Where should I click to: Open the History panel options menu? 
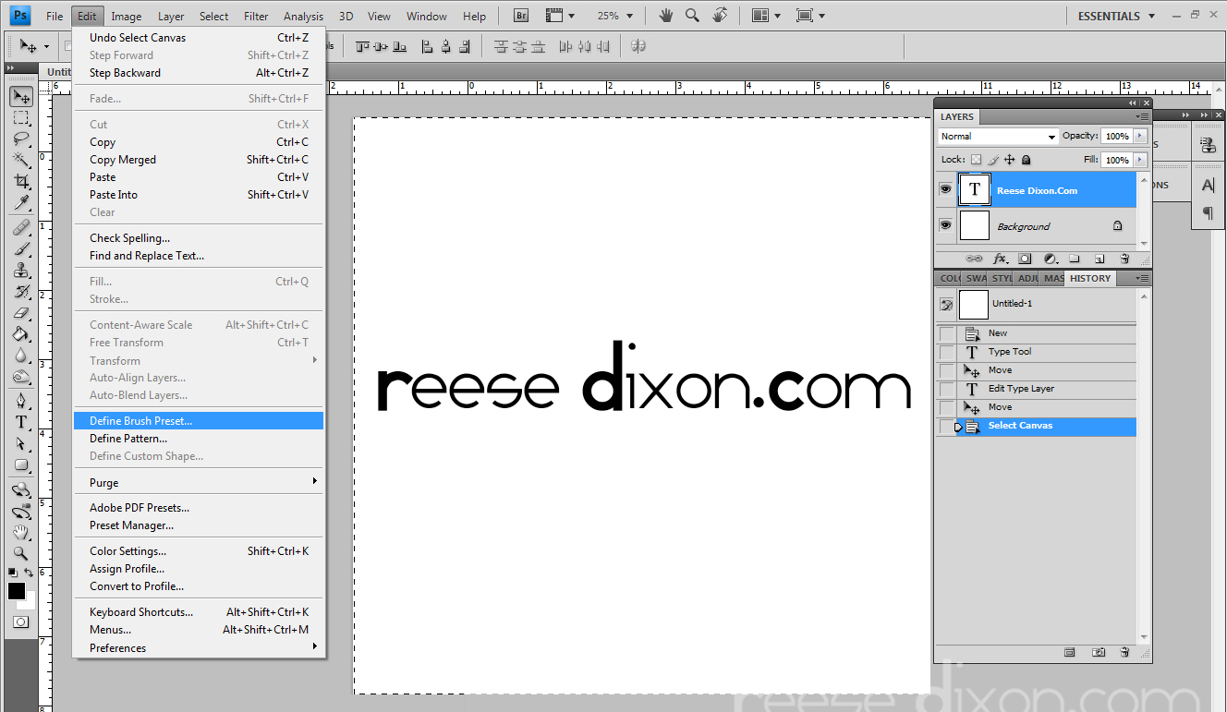point(1143,278)
